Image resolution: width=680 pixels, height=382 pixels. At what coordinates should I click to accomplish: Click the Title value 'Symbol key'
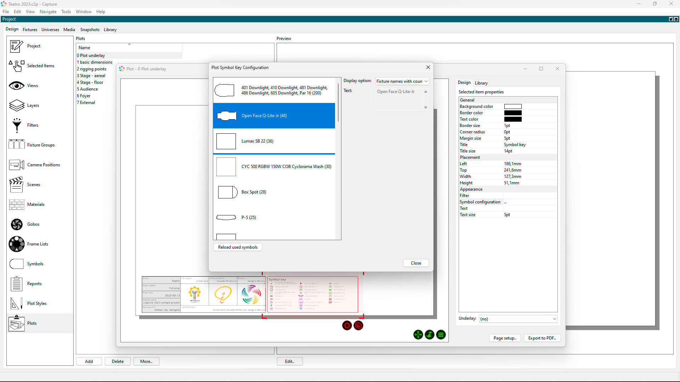pos(515,145)
